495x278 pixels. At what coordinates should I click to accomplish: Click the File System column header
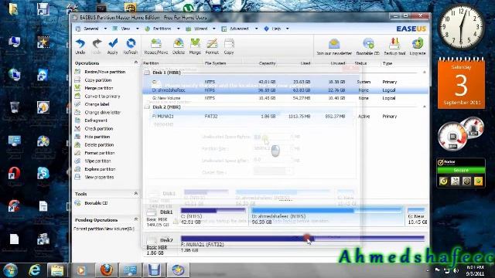pyautogui.click(x=215, y=63)
